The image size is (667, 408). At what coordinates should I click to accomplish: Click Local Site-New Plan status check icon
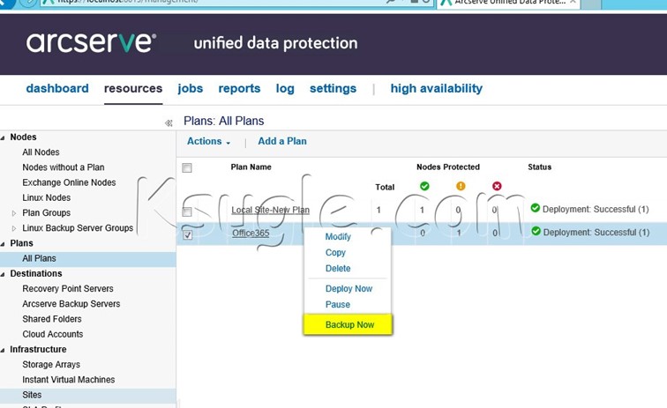pos(536,208)
